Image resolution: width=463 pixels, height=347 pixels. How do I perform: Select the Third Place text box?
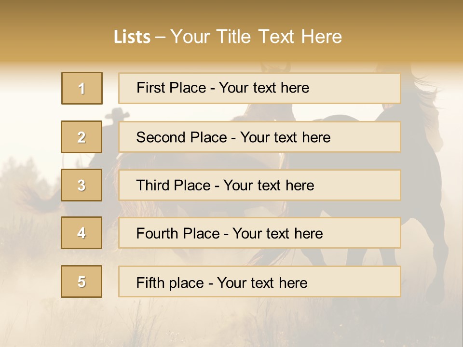point(259,185)
